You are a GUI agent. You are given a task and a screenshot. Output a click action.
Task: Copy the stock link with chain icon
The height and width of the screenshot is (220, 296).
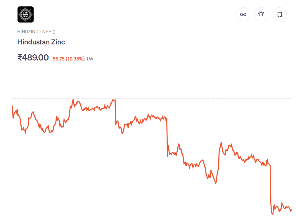[x=243, y=14]
